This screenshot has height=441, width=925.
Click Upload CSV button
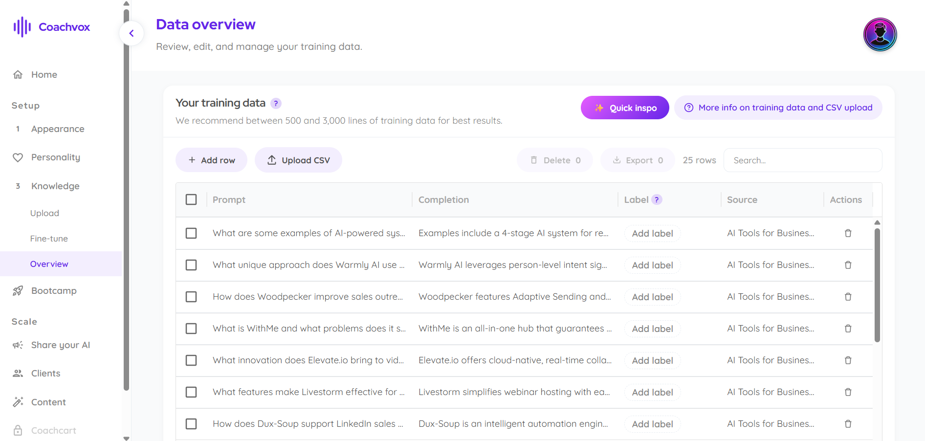click(298, 160)
